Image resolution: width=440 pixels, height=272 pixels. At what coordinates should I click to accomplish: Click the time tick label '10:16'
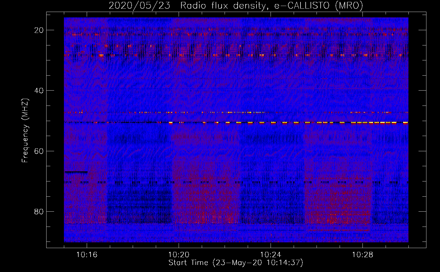click(87, 255)
